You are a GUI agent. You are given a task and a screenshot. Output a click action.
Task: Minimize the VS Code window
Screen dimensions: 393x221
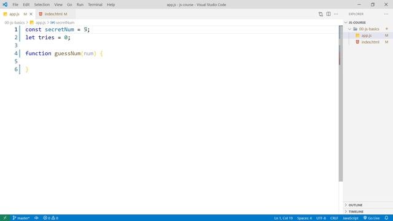359,4
